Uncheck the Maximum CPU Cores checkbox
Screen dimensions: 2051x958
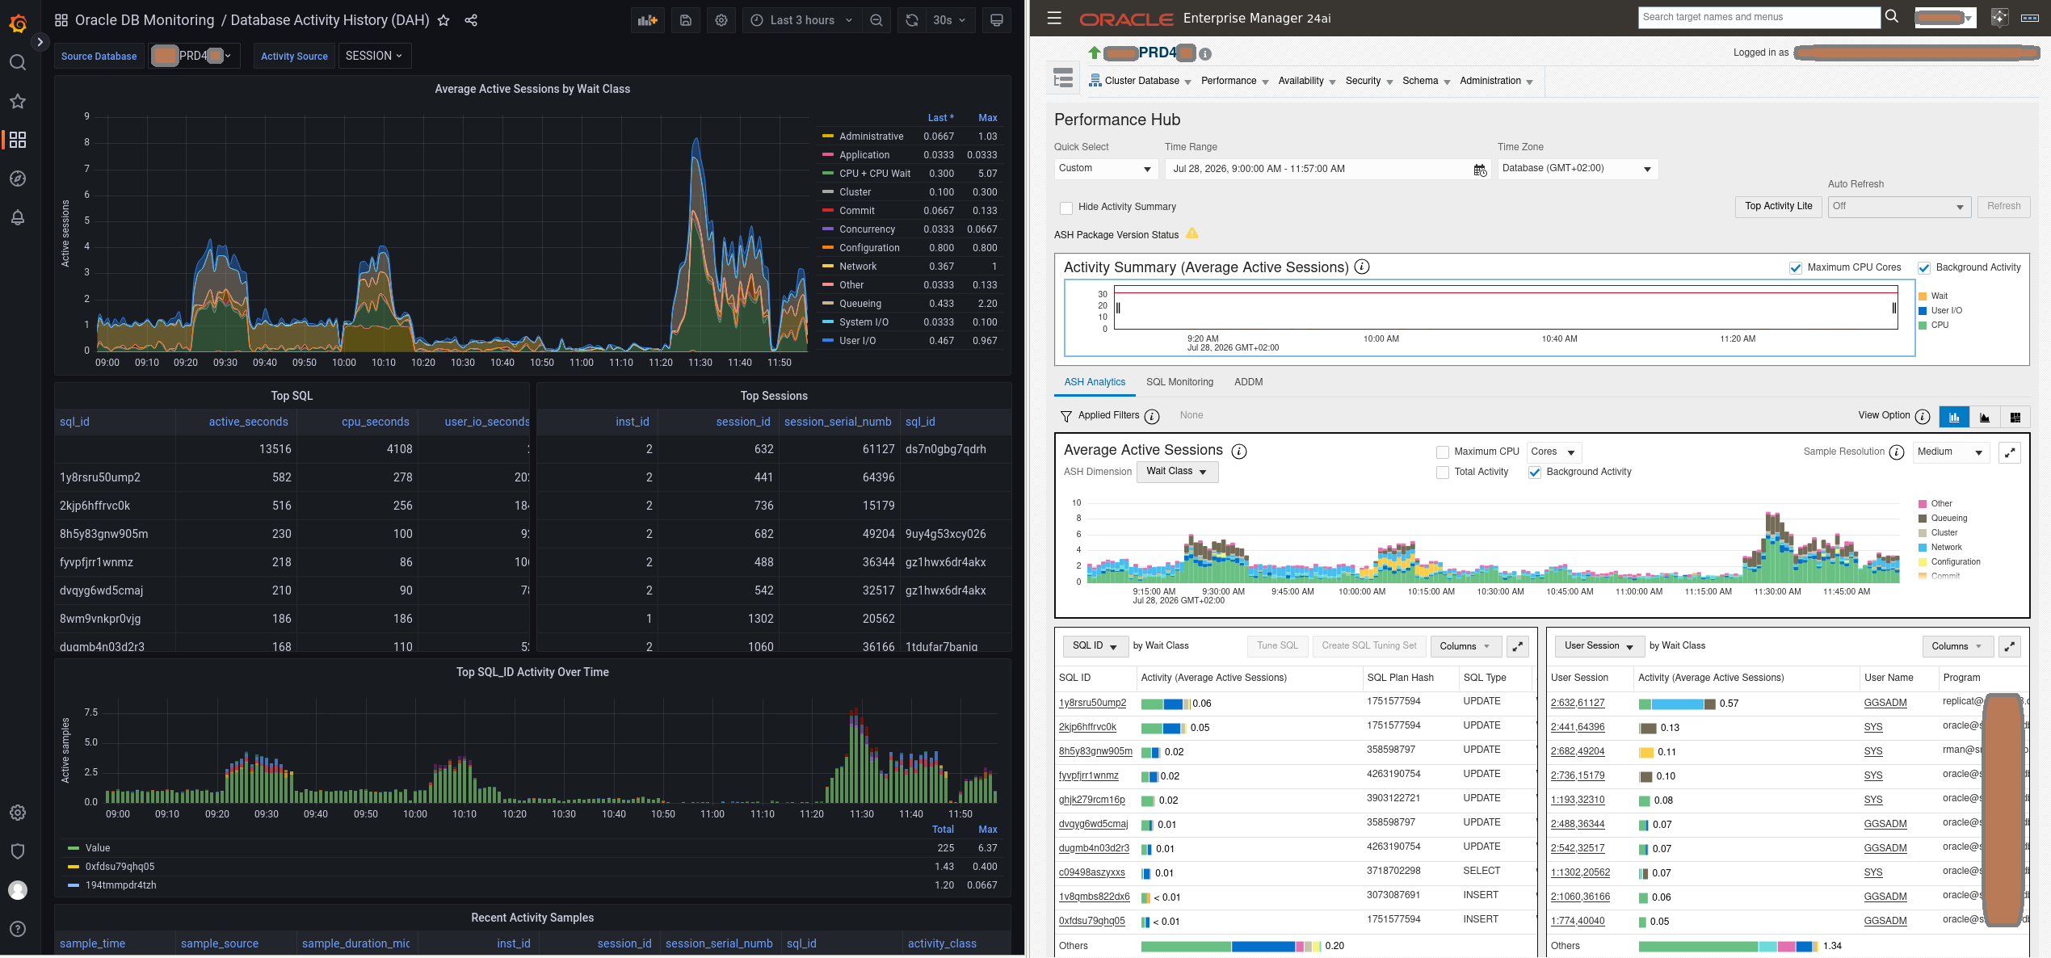[1796, 268]
